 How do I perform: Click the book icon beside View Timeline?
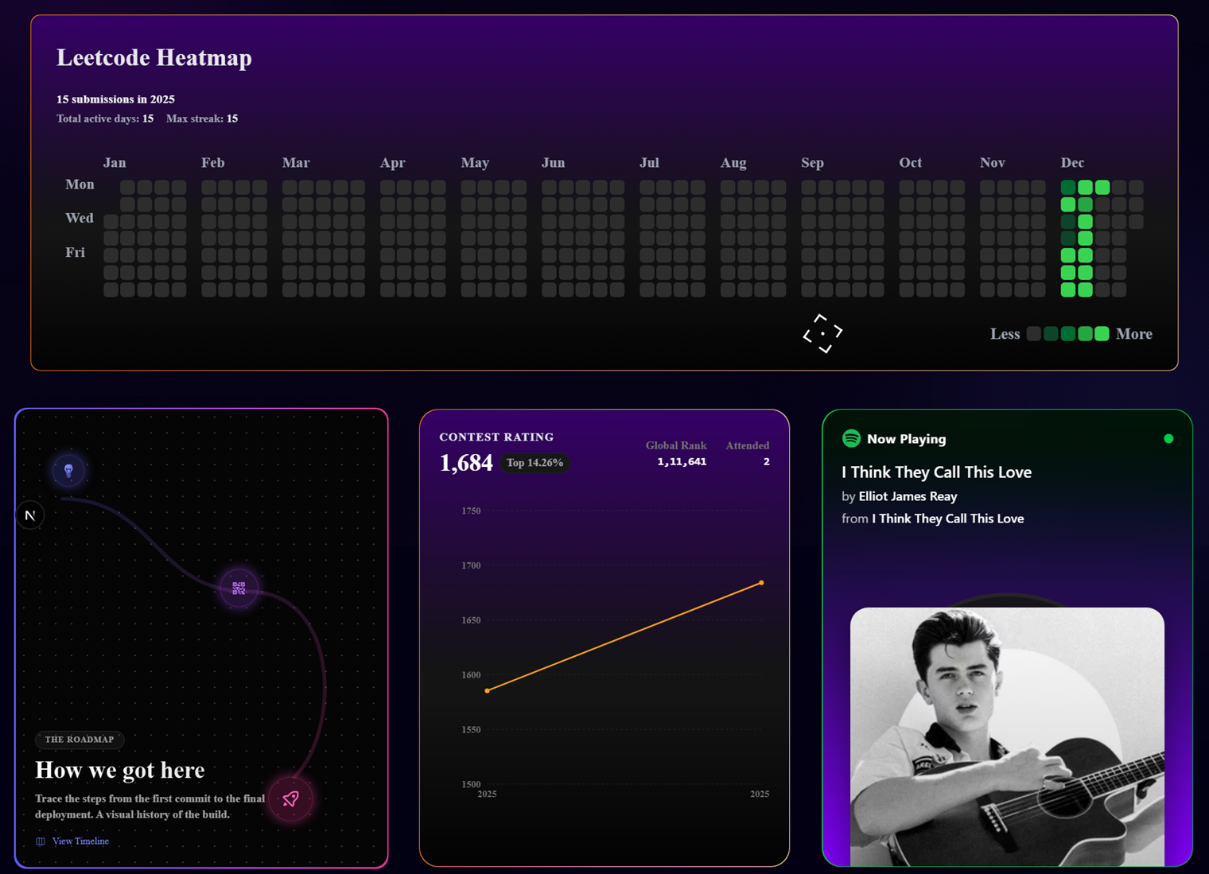tap(41, 841)
